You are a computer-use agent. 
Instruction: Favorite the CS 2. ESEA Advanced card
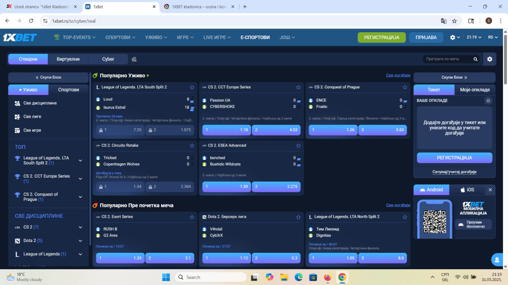pos(298,146)
